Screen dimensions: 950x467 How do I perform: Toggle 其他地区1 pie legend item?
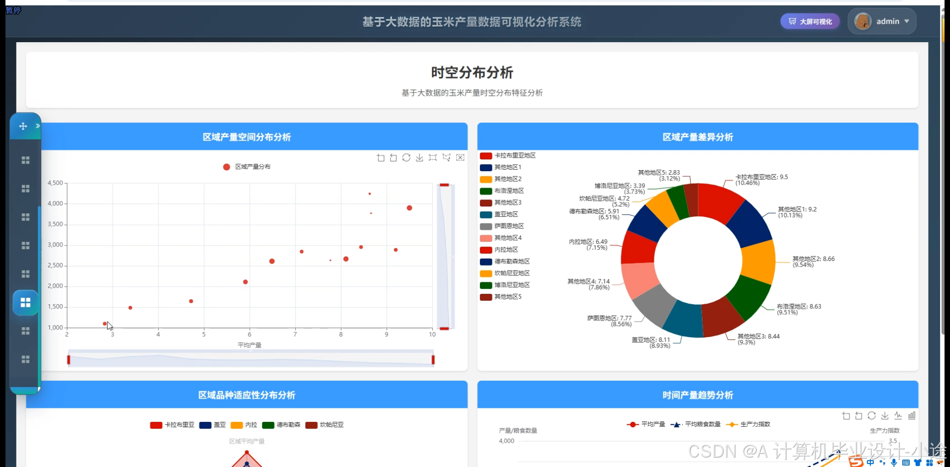pyautogui.click(x=500, y=167)
